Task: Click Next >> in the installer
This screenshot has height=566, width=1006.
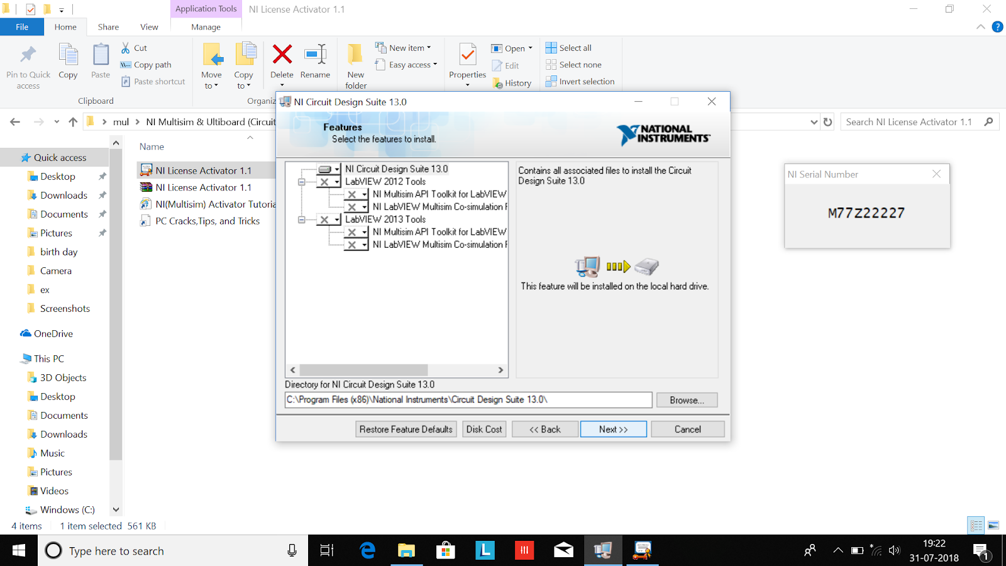Action: [614, 430]
